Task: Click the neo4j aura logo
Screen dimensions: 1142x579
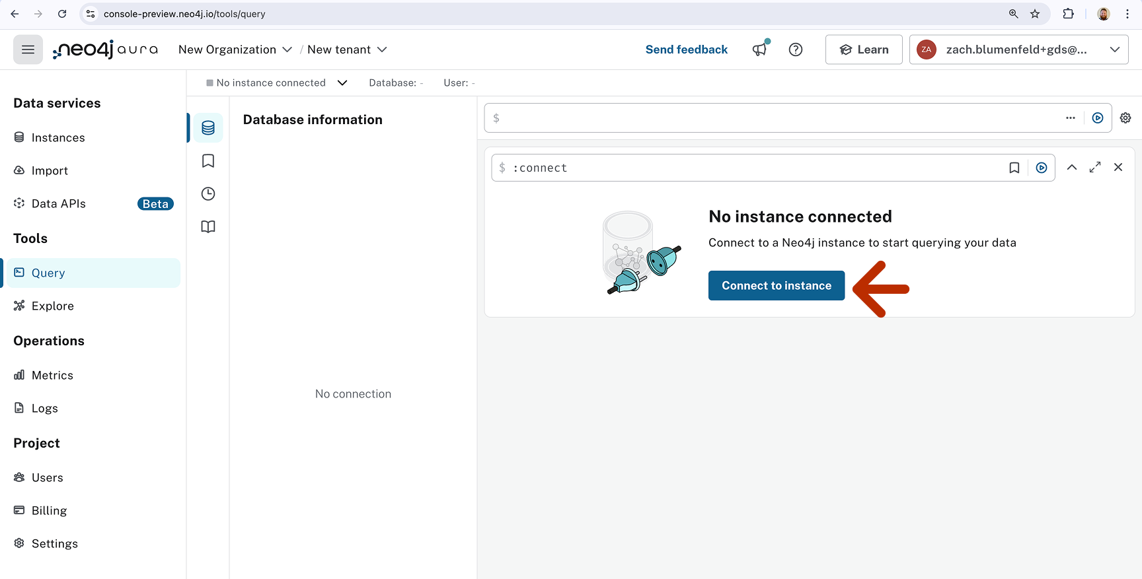Action: pos(105,50)
